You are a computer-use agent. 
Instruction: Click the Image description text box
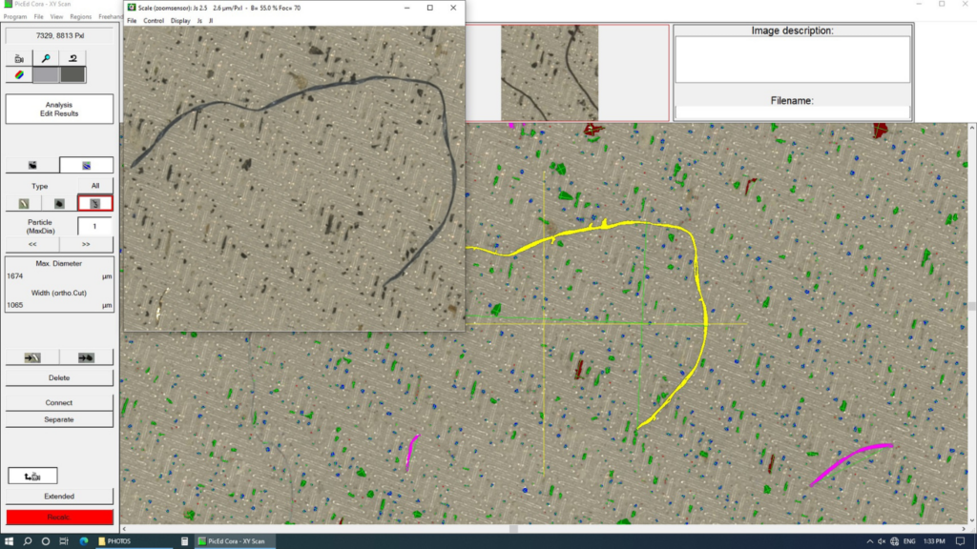click(792, 59)
